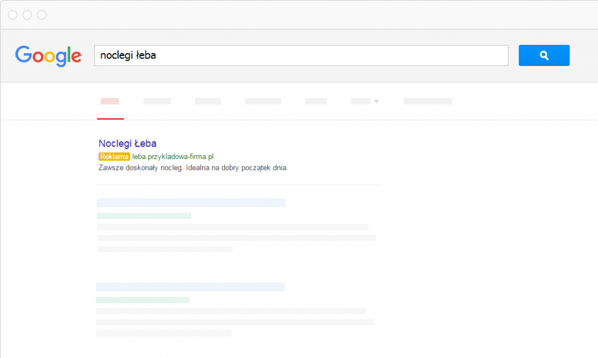Click the yellow 'Reklama' ad badge
598x358 pixels.
point(114,157)
